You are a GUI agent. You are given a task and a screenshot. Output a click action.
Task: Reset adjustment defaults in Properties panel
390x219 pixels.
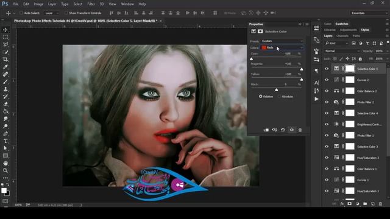pos(283,130)
